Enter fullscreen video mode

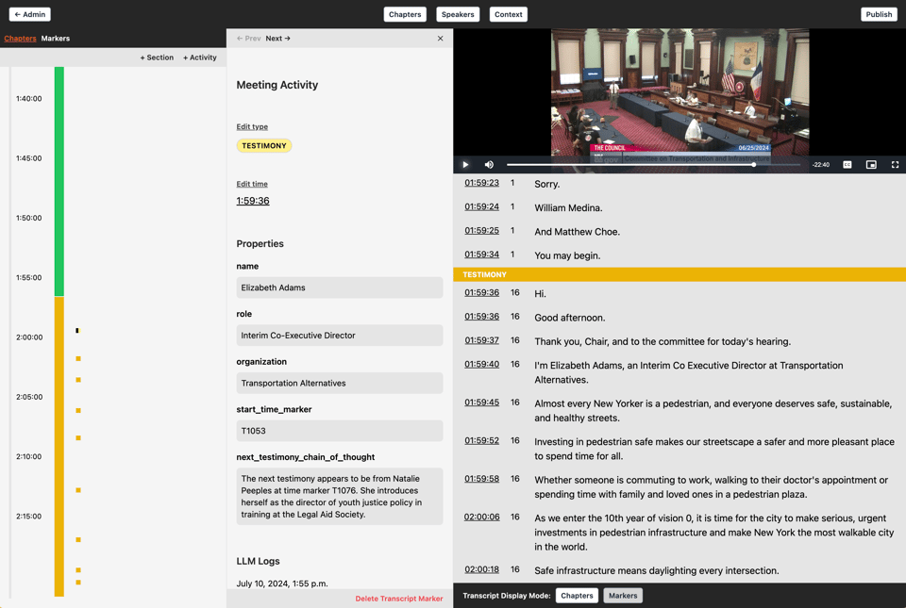895,165
